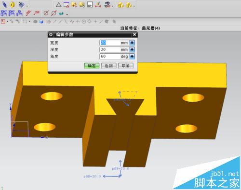Click the rectangle selection box icon
Image resolution: width=241 pixels, height=190 pixels.
click(25, 22)
